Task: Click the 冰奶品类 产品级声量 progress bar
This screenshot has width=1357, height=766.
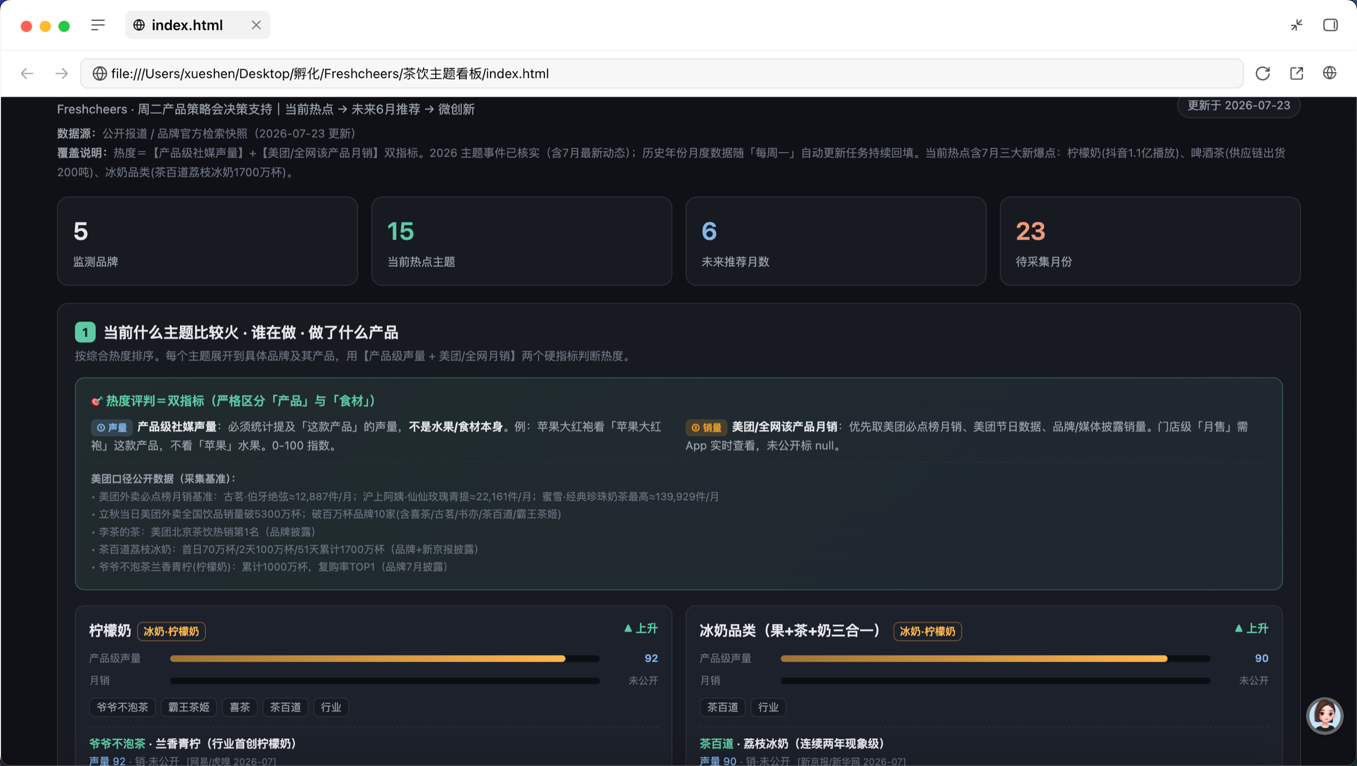Action: pos(995,659)
